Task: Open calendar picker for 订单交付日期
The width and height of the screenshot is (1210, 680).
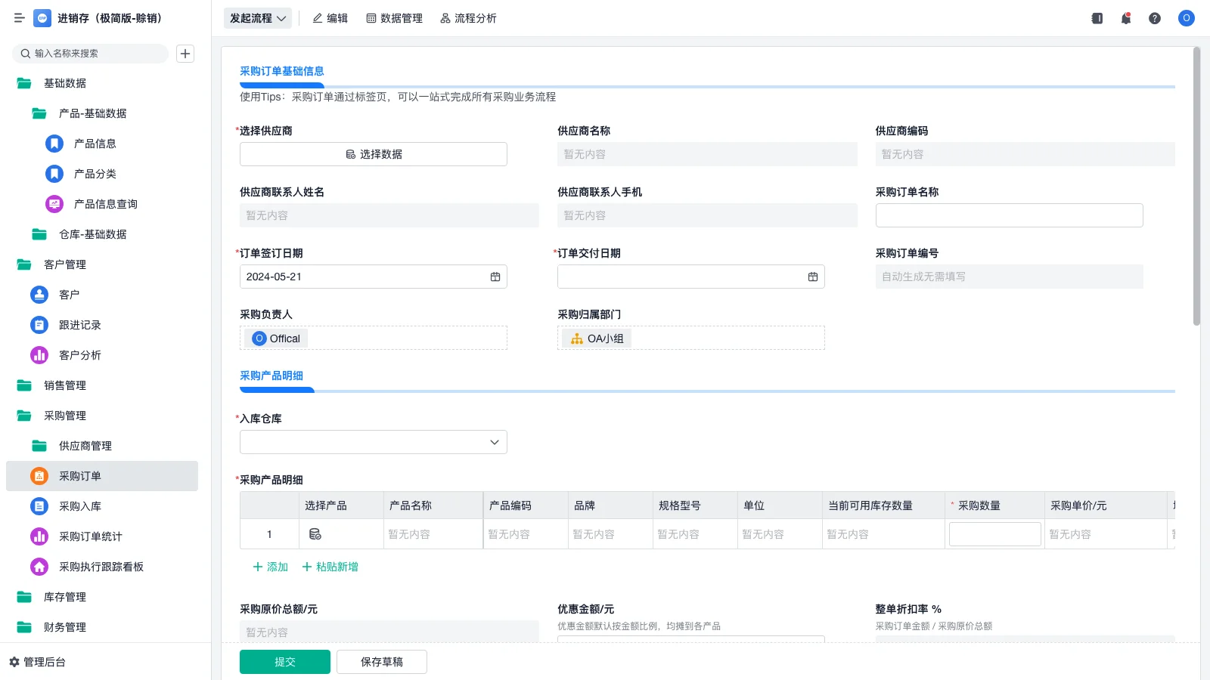Action: (813, 277)
